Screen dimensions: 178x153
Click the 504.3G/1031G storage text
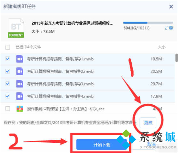137,28
